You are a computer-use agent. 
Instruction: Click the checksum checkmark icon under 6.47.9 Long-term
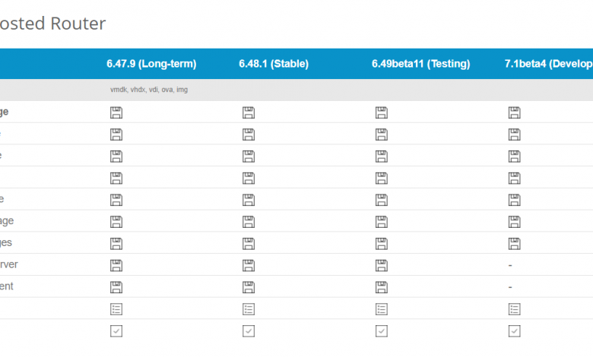[x=116, y=331]
